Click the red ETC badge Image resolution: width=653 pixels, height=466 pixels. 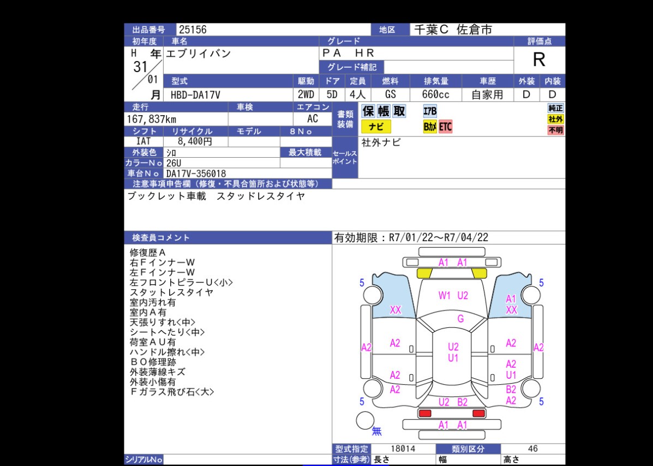[x=445, y=127]
